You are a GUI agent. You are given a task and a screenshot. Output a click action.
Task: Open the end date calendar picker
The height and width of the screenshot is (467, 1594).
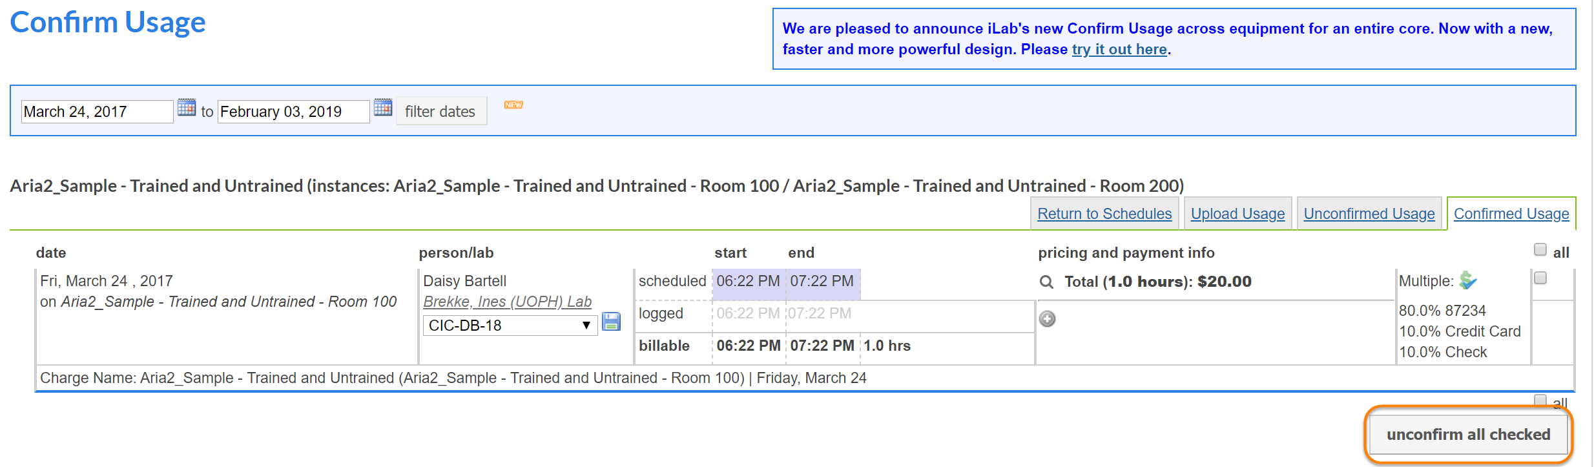pos(383,107)
